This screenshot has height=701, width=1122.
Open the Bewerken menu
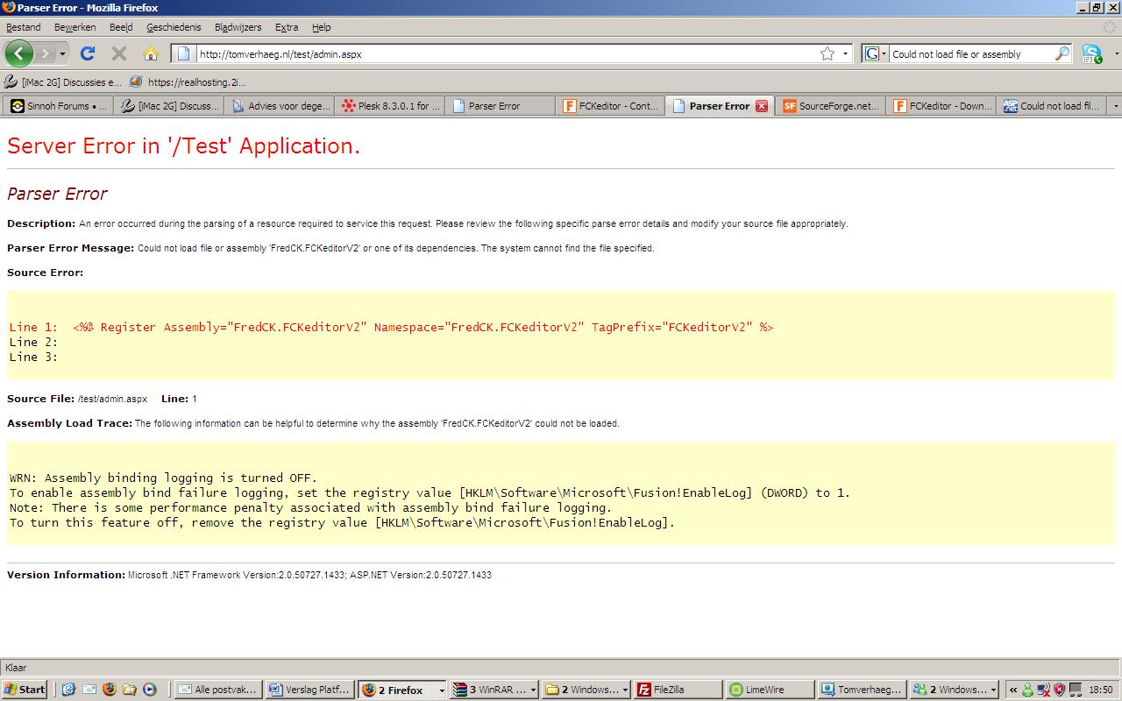tap(75, 27)
